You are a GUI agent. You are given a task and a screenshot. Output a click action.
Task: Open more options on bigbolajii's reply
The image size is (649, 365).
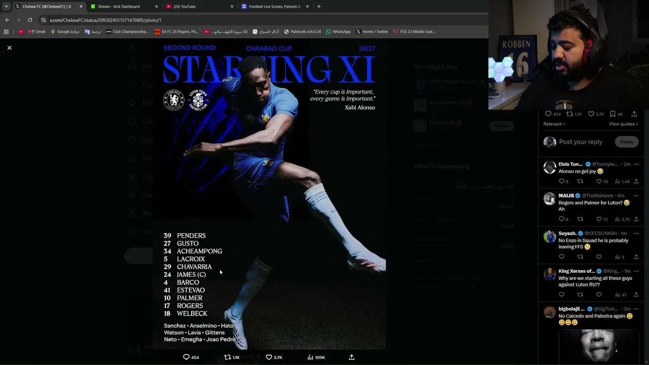[x=636, y=309]
